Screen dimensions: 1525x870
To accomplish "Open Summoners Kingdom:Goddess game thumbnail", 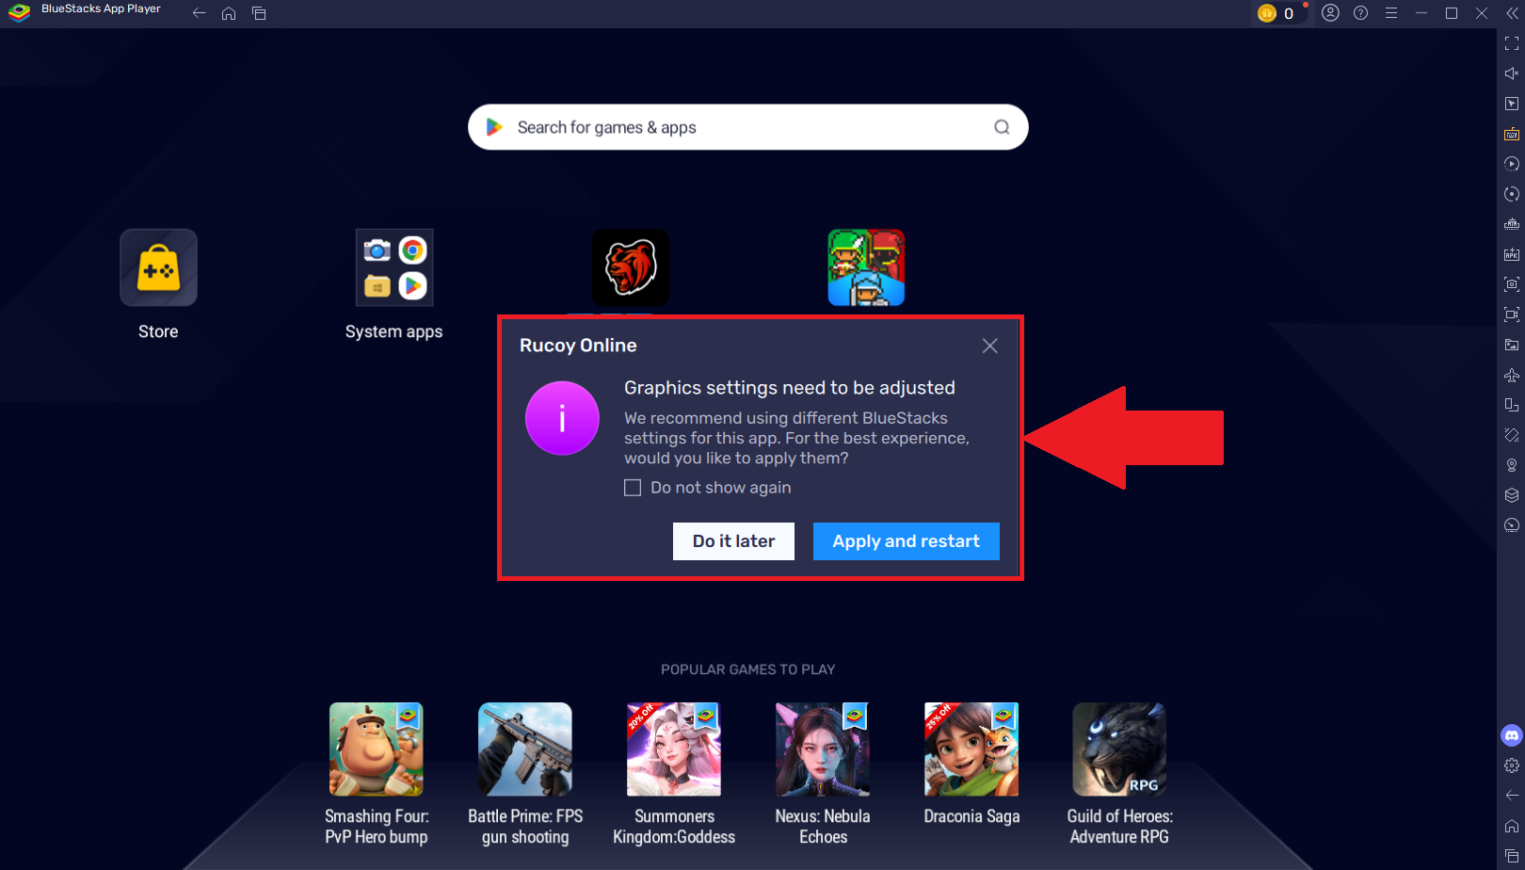I will click(674, 749).
